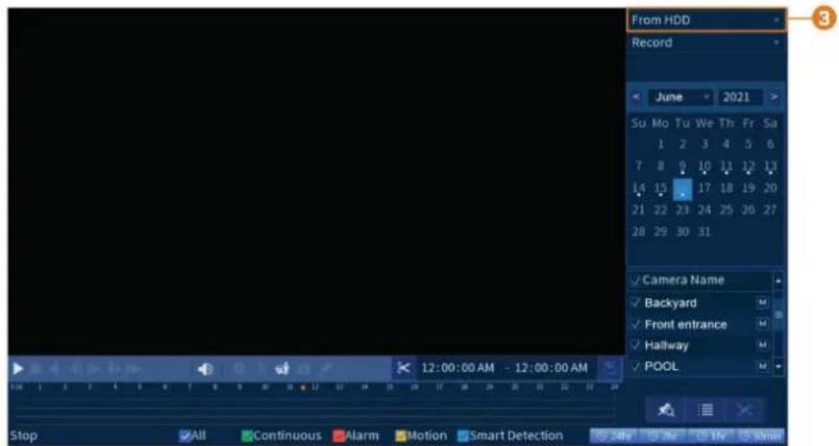Set timeline zoom to 2hr
This screenshot has width=839, height=446.
click(662, 435)
